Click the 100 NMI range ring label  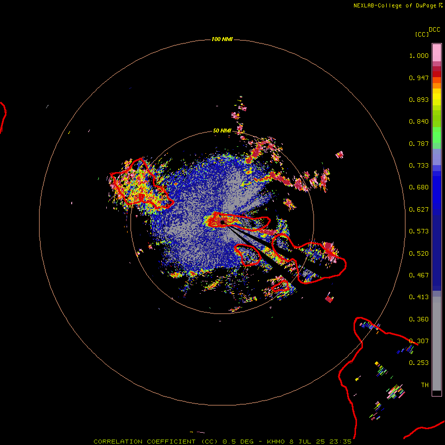click(222, 39)
